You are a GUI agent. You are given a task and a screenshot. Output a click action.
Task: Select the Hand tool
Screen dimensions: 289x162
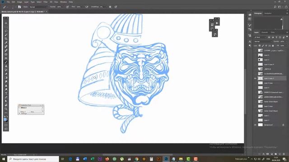click(6, 105)
